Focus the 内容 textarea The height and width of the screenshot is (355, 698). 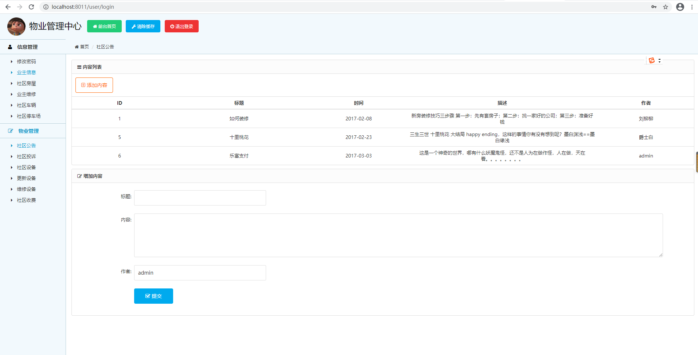398,235
